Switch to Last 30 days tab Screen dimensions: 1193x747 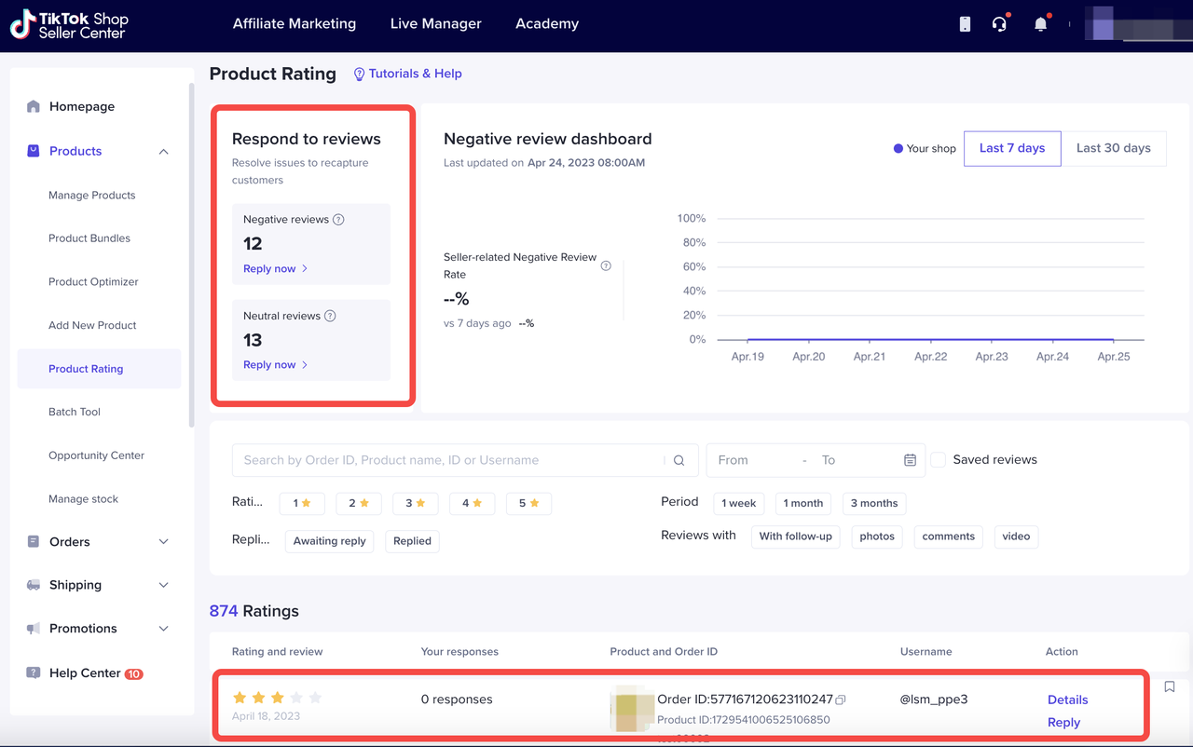1113,148
